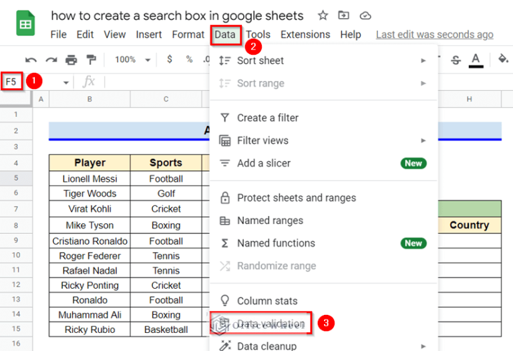Open the Extensions menu
The height and width of the screenshot is (351, 513).
[305, 34]
